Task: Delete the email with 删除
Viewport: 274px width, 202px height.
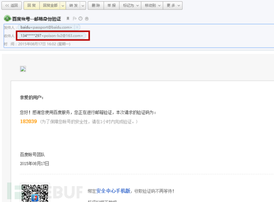Action: [x=96, y=6]
